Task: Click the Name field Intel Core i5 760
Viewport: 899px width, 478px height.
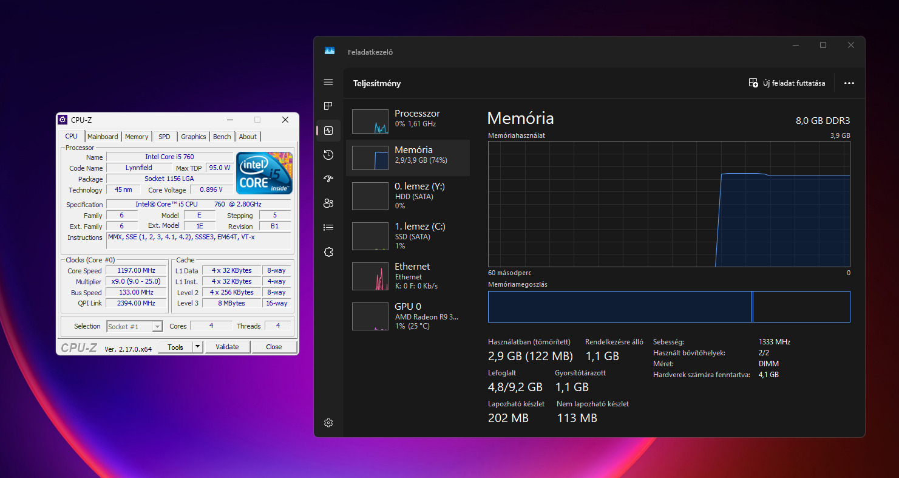Action: point(169,157)
